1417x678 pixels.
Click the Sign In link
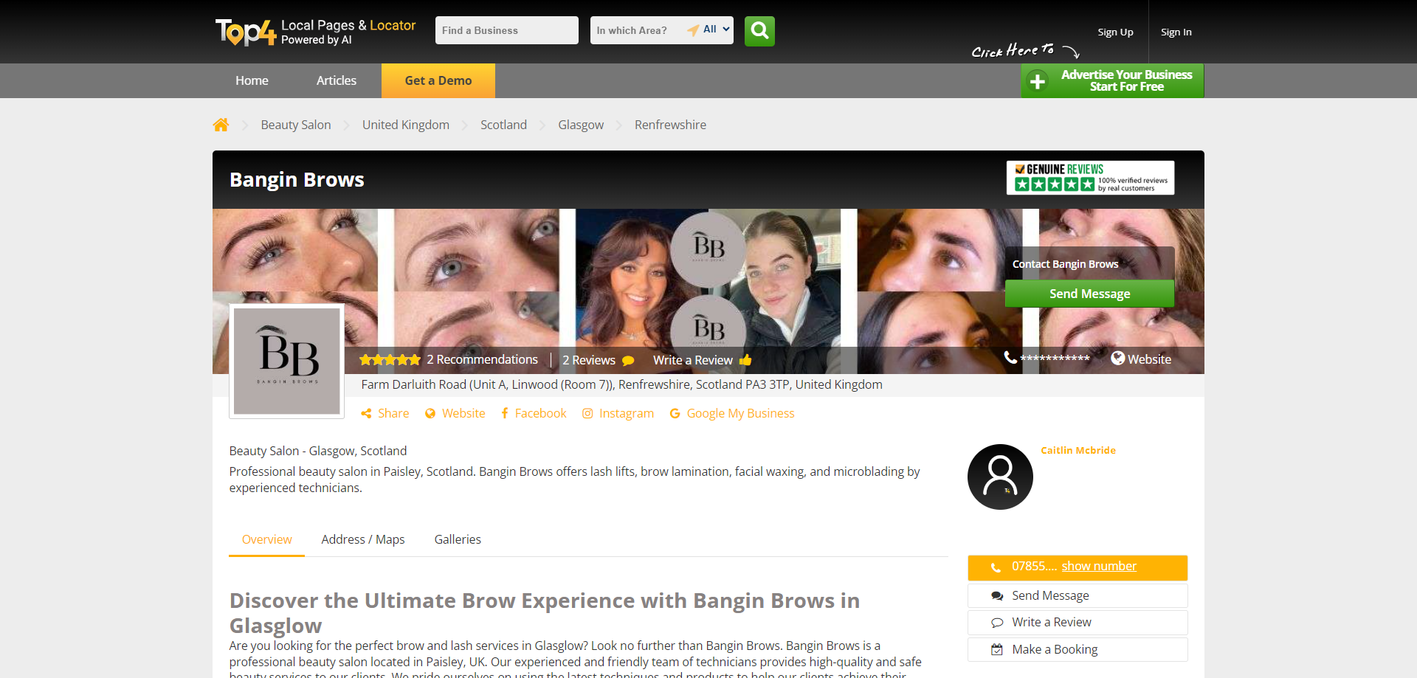[1176, 32]
